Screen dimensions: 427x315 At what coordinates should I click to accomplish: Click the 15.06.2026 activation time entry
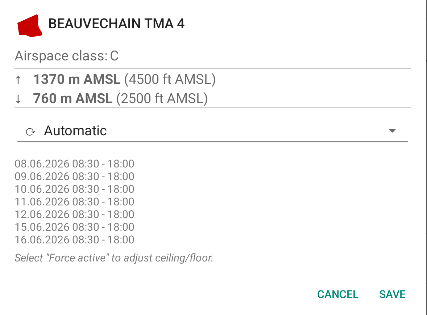pyautogui.click(x=74, y=227)
